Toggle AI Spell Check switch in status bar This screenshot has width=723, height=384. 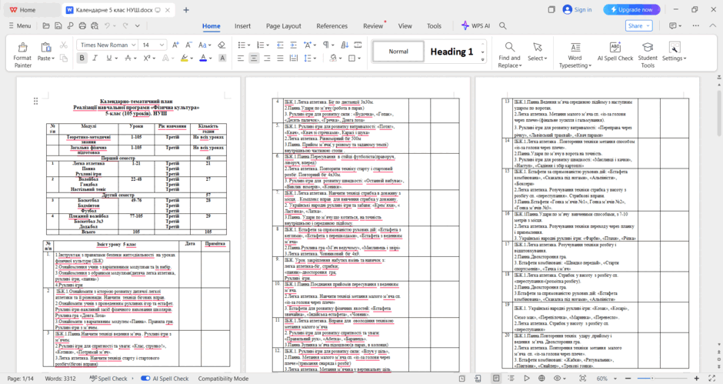[x=145, y=379]
